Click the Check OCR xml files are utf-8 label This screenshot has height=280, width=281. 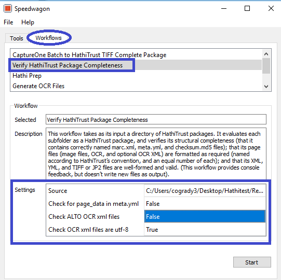tap(88, 230)
